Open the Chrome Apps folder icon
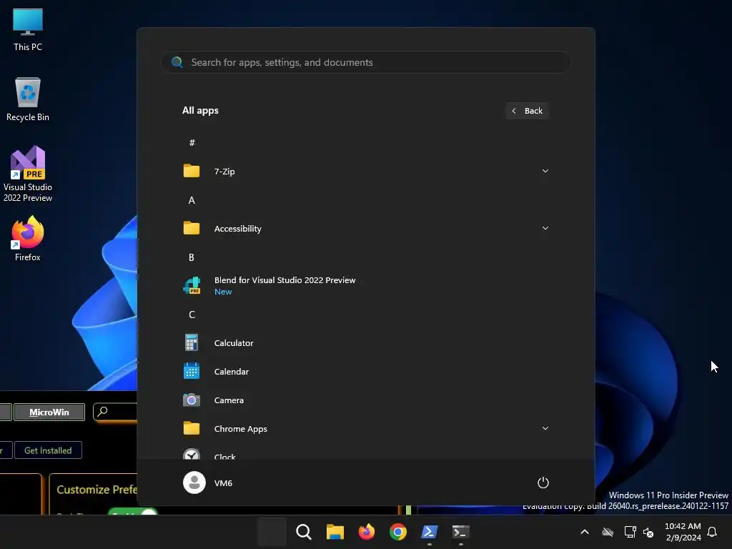Image resolution: width=732 pixels, height=549 pixels. [x=192, y=428]
